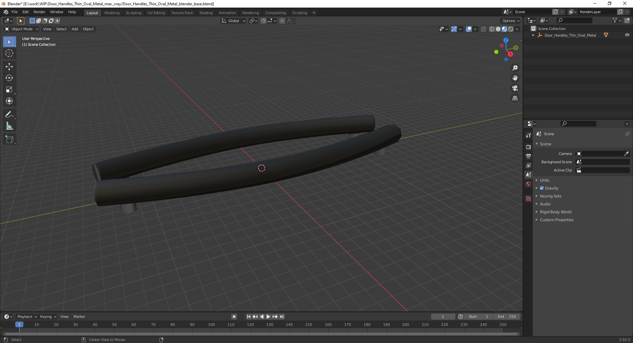Open the Options dropdown
Screen dimensions: 633x343
(511, 21)
